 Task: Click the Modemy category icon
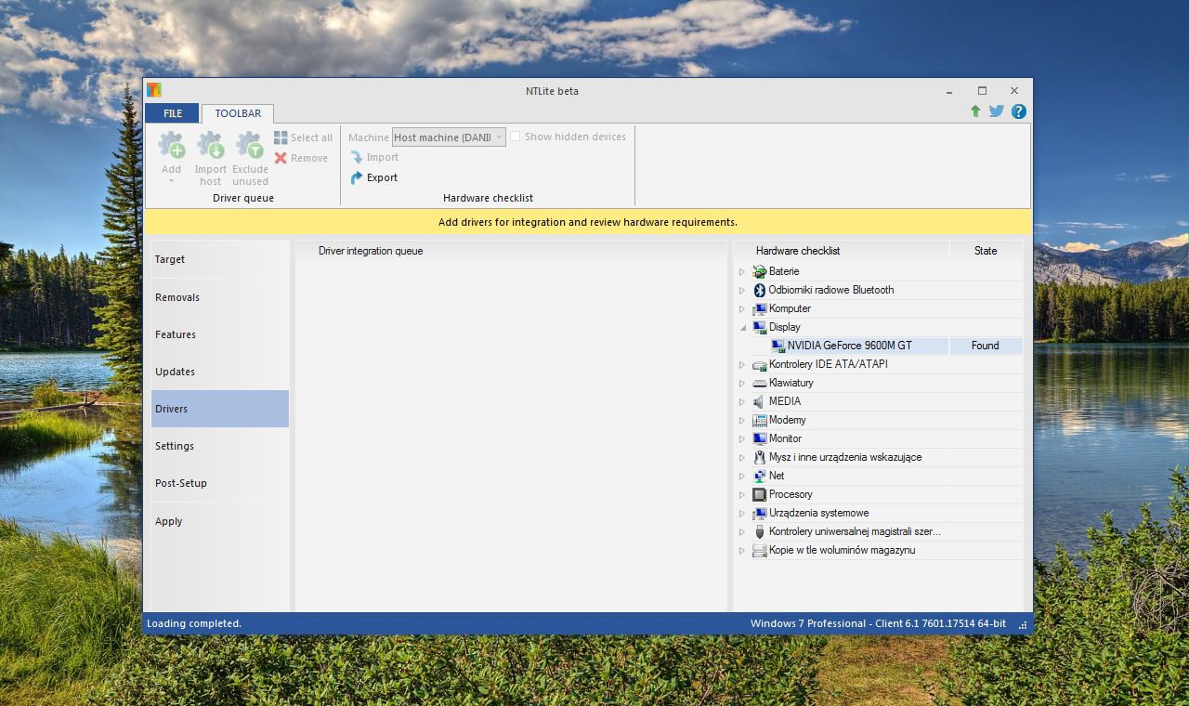tap(760, 420)
